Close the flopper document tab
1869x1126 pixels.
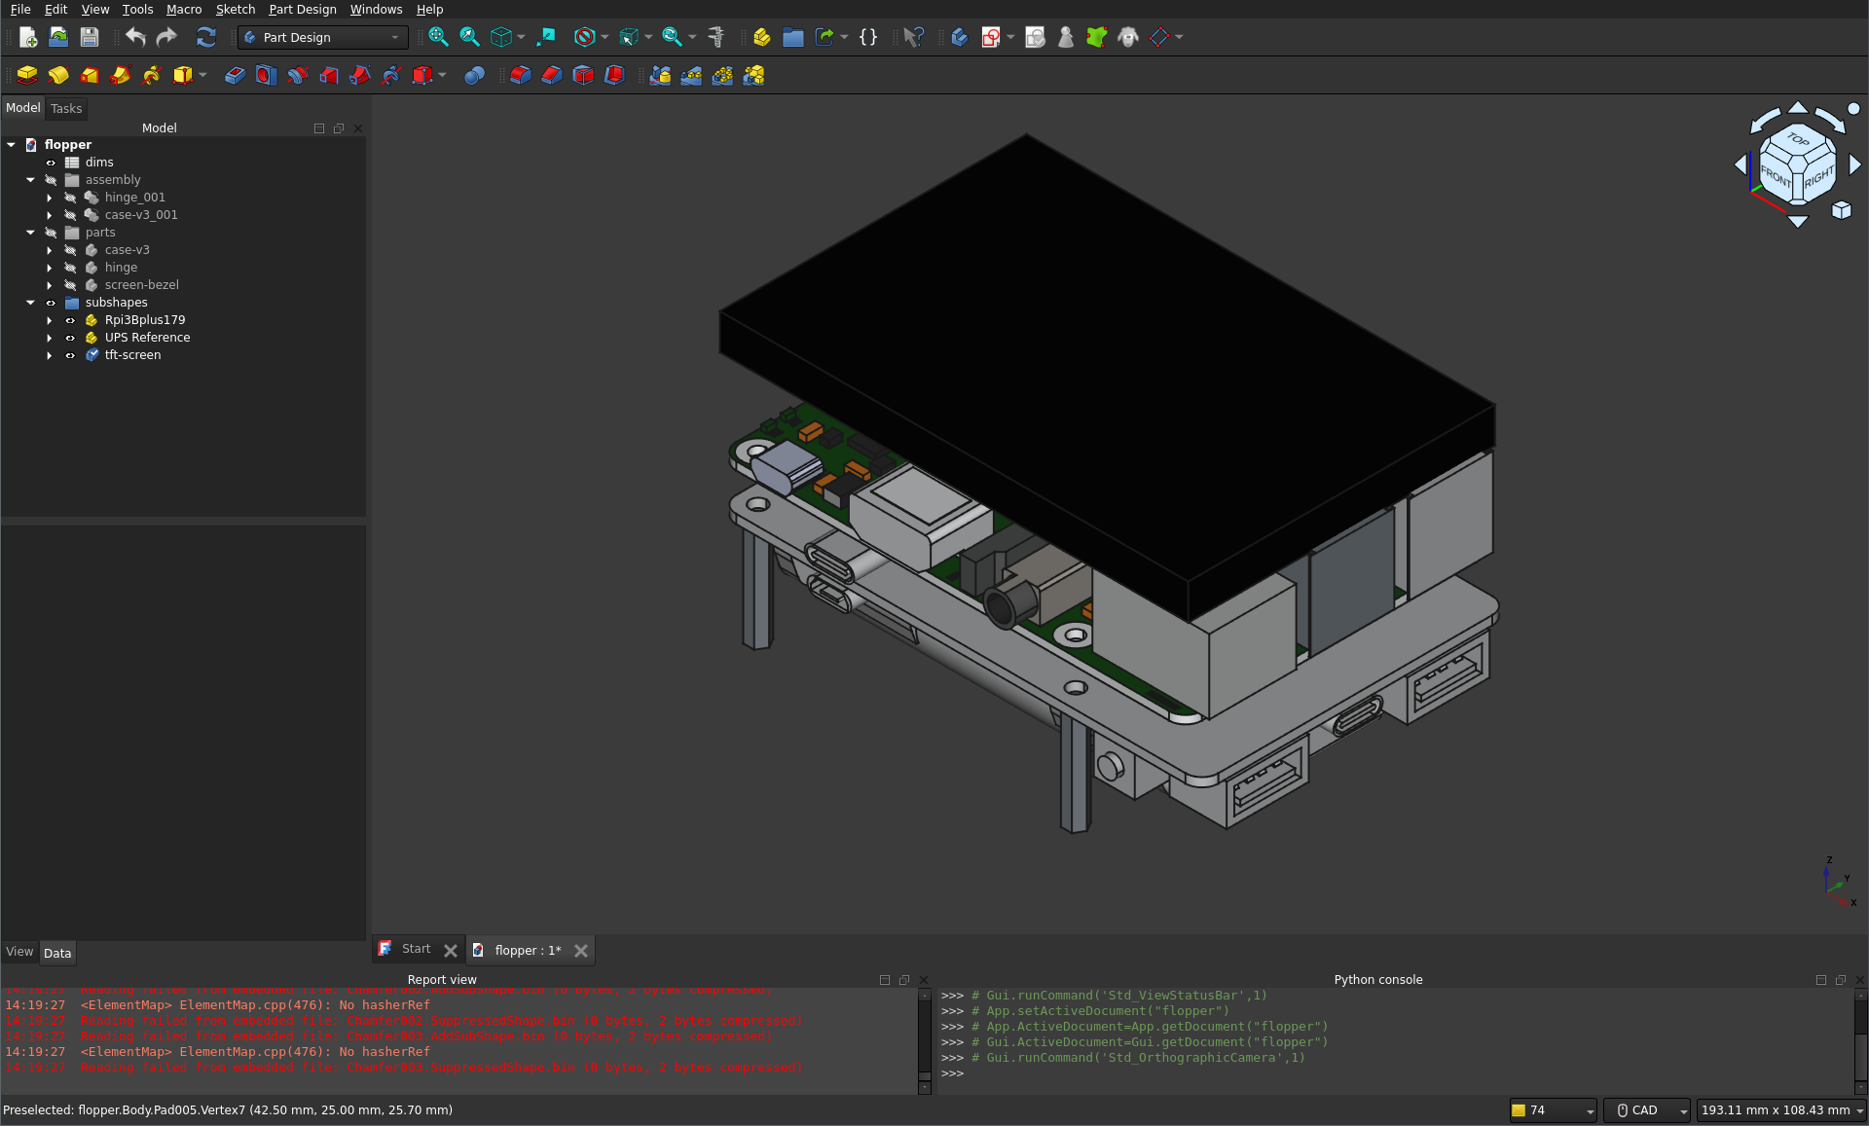tap(581, 951)
